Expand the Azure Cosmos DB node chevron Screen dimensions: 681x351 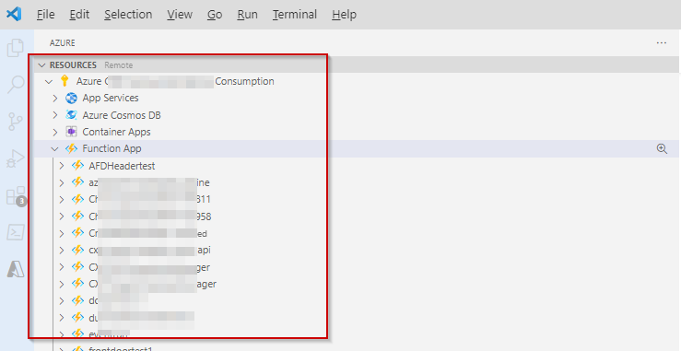(x=55, y=115)
